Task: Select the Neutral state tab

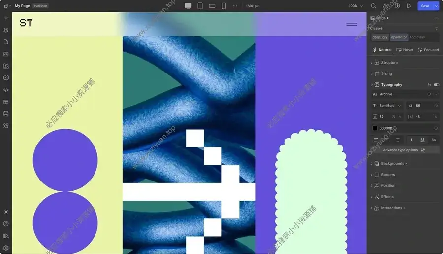Action: [x=382, y=50]
